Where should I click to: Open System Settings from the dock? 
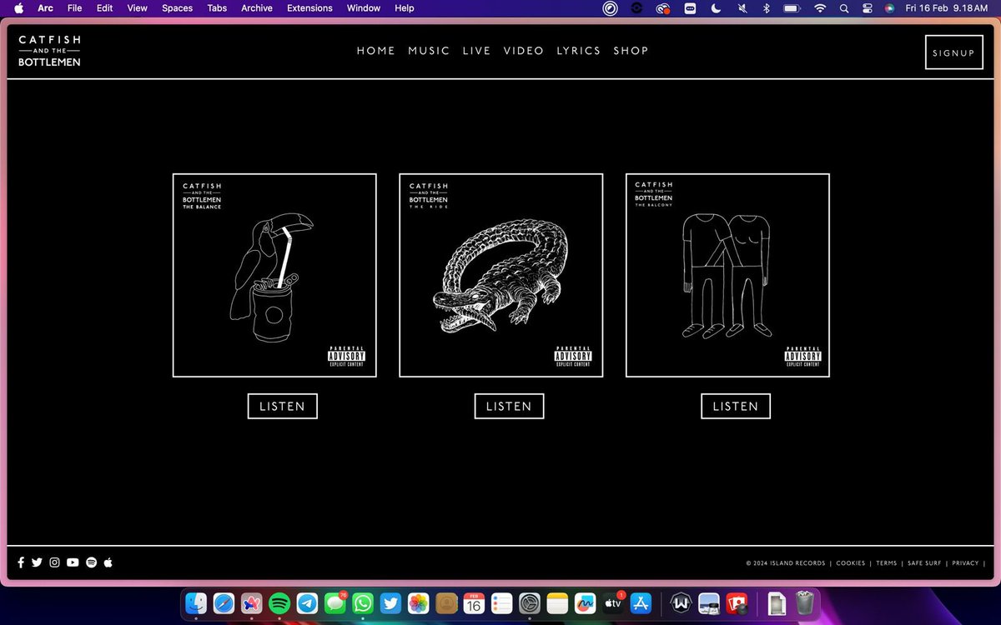[530, 602]
